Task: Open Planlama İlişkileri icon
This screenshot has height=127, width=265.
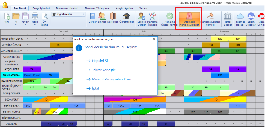Action: coord(152,19)
